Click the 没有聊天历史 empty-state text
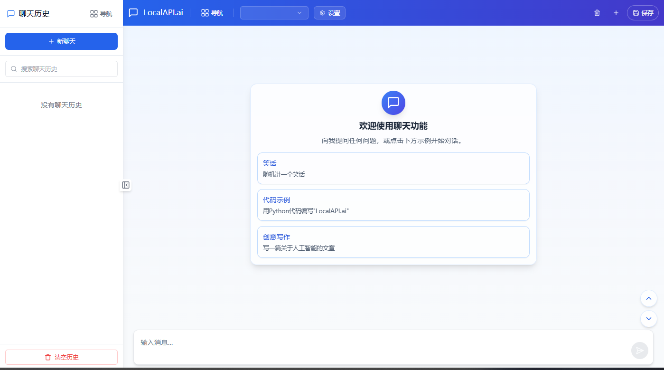Screen dimensions: 664x370 tap(61, 105)
